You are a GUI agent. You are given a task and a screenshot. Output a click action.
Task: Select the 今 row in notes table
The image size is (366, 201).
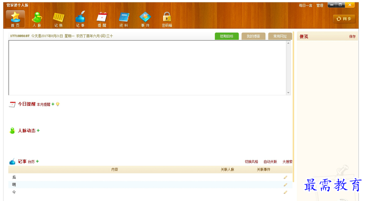[x=150, y=192]
